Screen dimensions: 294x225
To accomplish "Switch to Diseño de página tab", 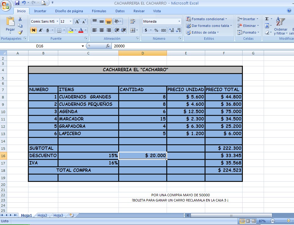I will pos(69,11).
